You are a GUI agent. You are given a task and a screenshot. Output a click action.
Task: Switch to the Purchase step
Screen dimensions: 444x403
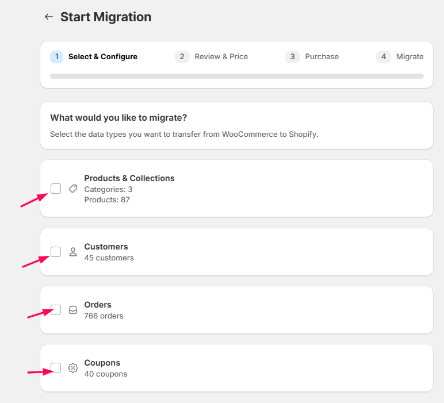point(321,56)
